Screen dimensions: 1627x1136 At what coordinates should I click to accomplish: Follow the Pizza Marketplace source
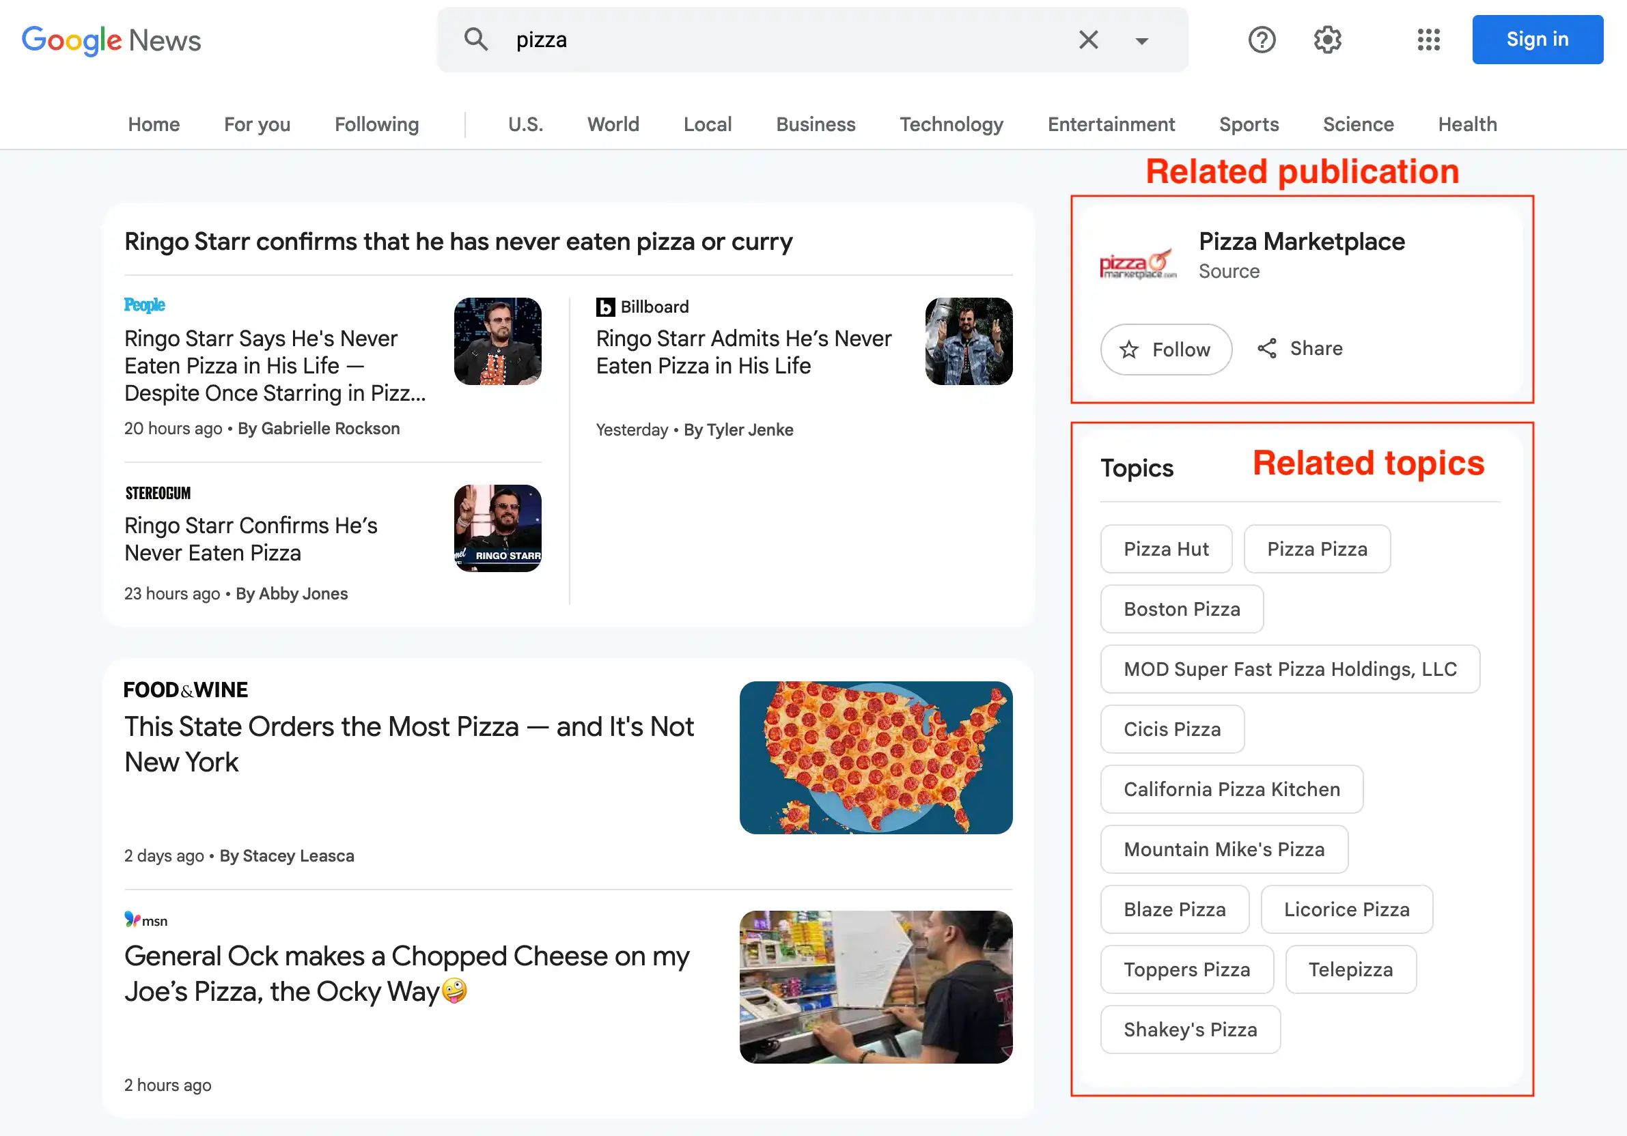coord(1166,349)
